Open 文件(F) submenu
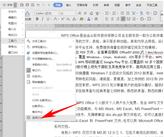This screenshot has height=137, width=164. [x=13, y=12]
